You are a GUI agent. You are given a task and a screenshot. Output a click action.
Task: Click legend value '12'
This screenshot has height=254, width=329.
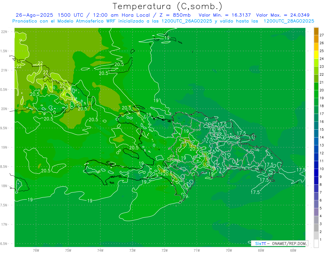point(322,153)
